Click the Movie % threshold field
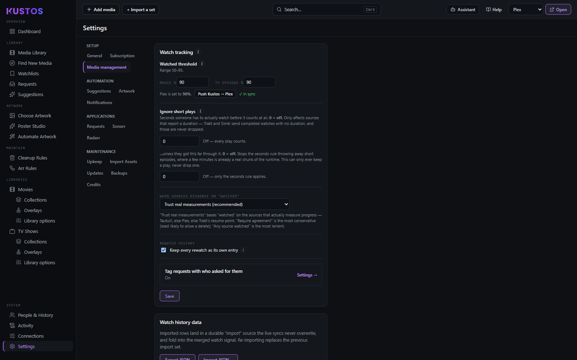Viewport: 577px width, 360px height. click(193, 82)
